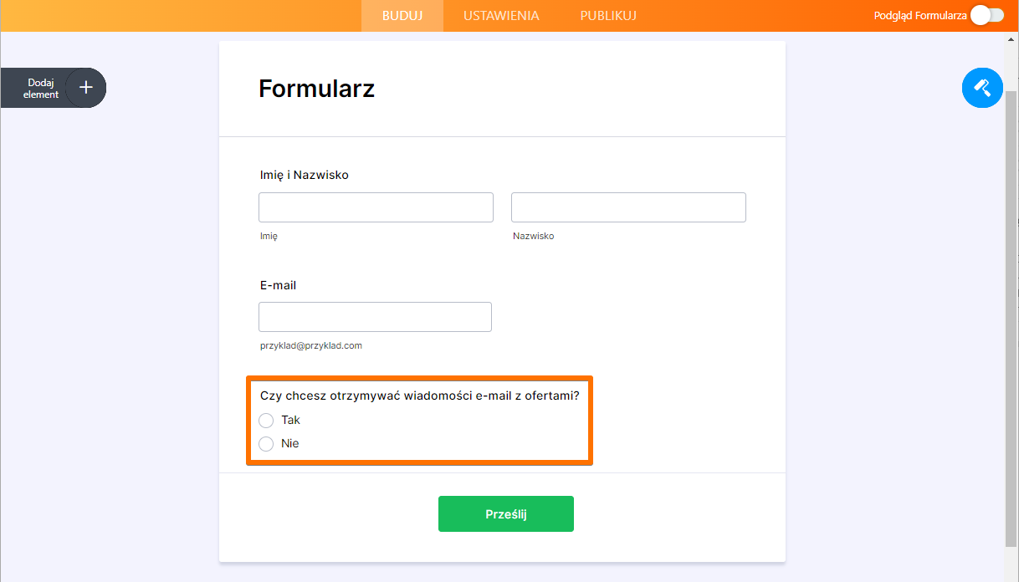The height and width of the screenshot is (582, 1019).
Task: Click the e-mail offers question text
Action: coord(420,396)
